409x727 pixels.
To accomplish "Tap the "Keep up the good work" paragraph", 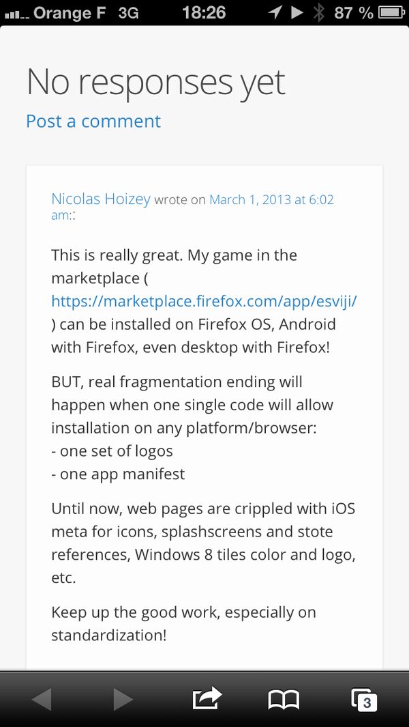I will pyautogui.click(x=183, y=623).
